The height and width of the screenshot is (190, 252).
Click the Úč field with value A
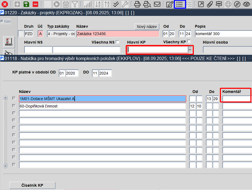[x=41, y=34]
